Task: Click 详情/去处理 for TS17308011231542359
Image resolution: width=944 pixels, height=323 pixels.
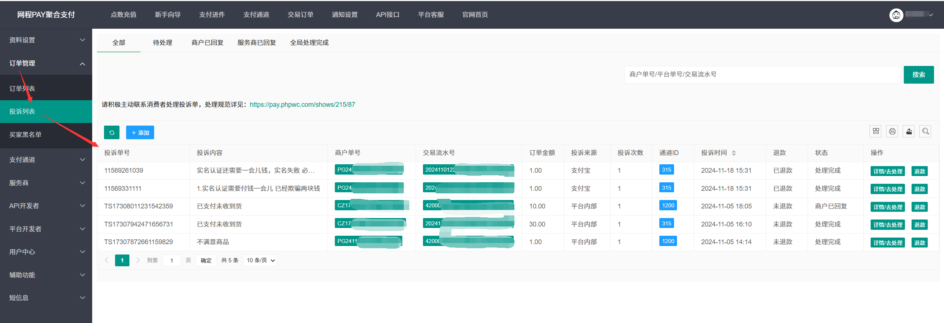Action: coord(888,207)
